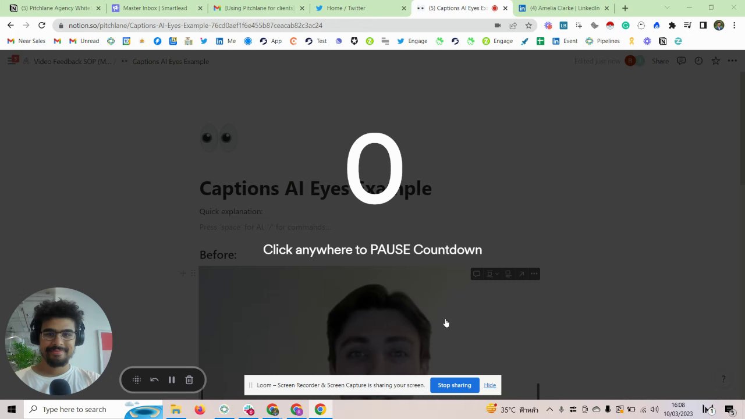Open the Notion sidebar hamburger menu

click(12, 61)
